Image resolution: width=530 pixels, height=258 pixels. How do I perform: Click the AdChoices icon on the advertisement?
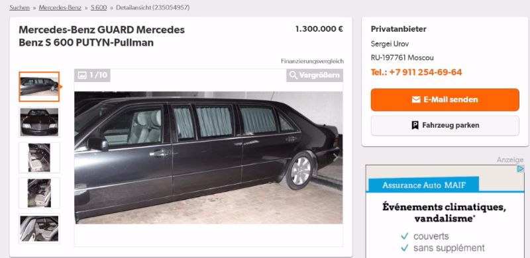[521, 169]
